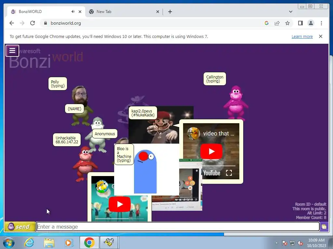Play the YouTube video 'video that ...'
This screenshot has height=249, width=333.
pos(211,151)
